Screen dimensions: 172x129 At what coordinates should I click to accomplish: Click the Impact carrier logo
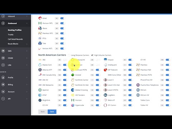(105, 59)
